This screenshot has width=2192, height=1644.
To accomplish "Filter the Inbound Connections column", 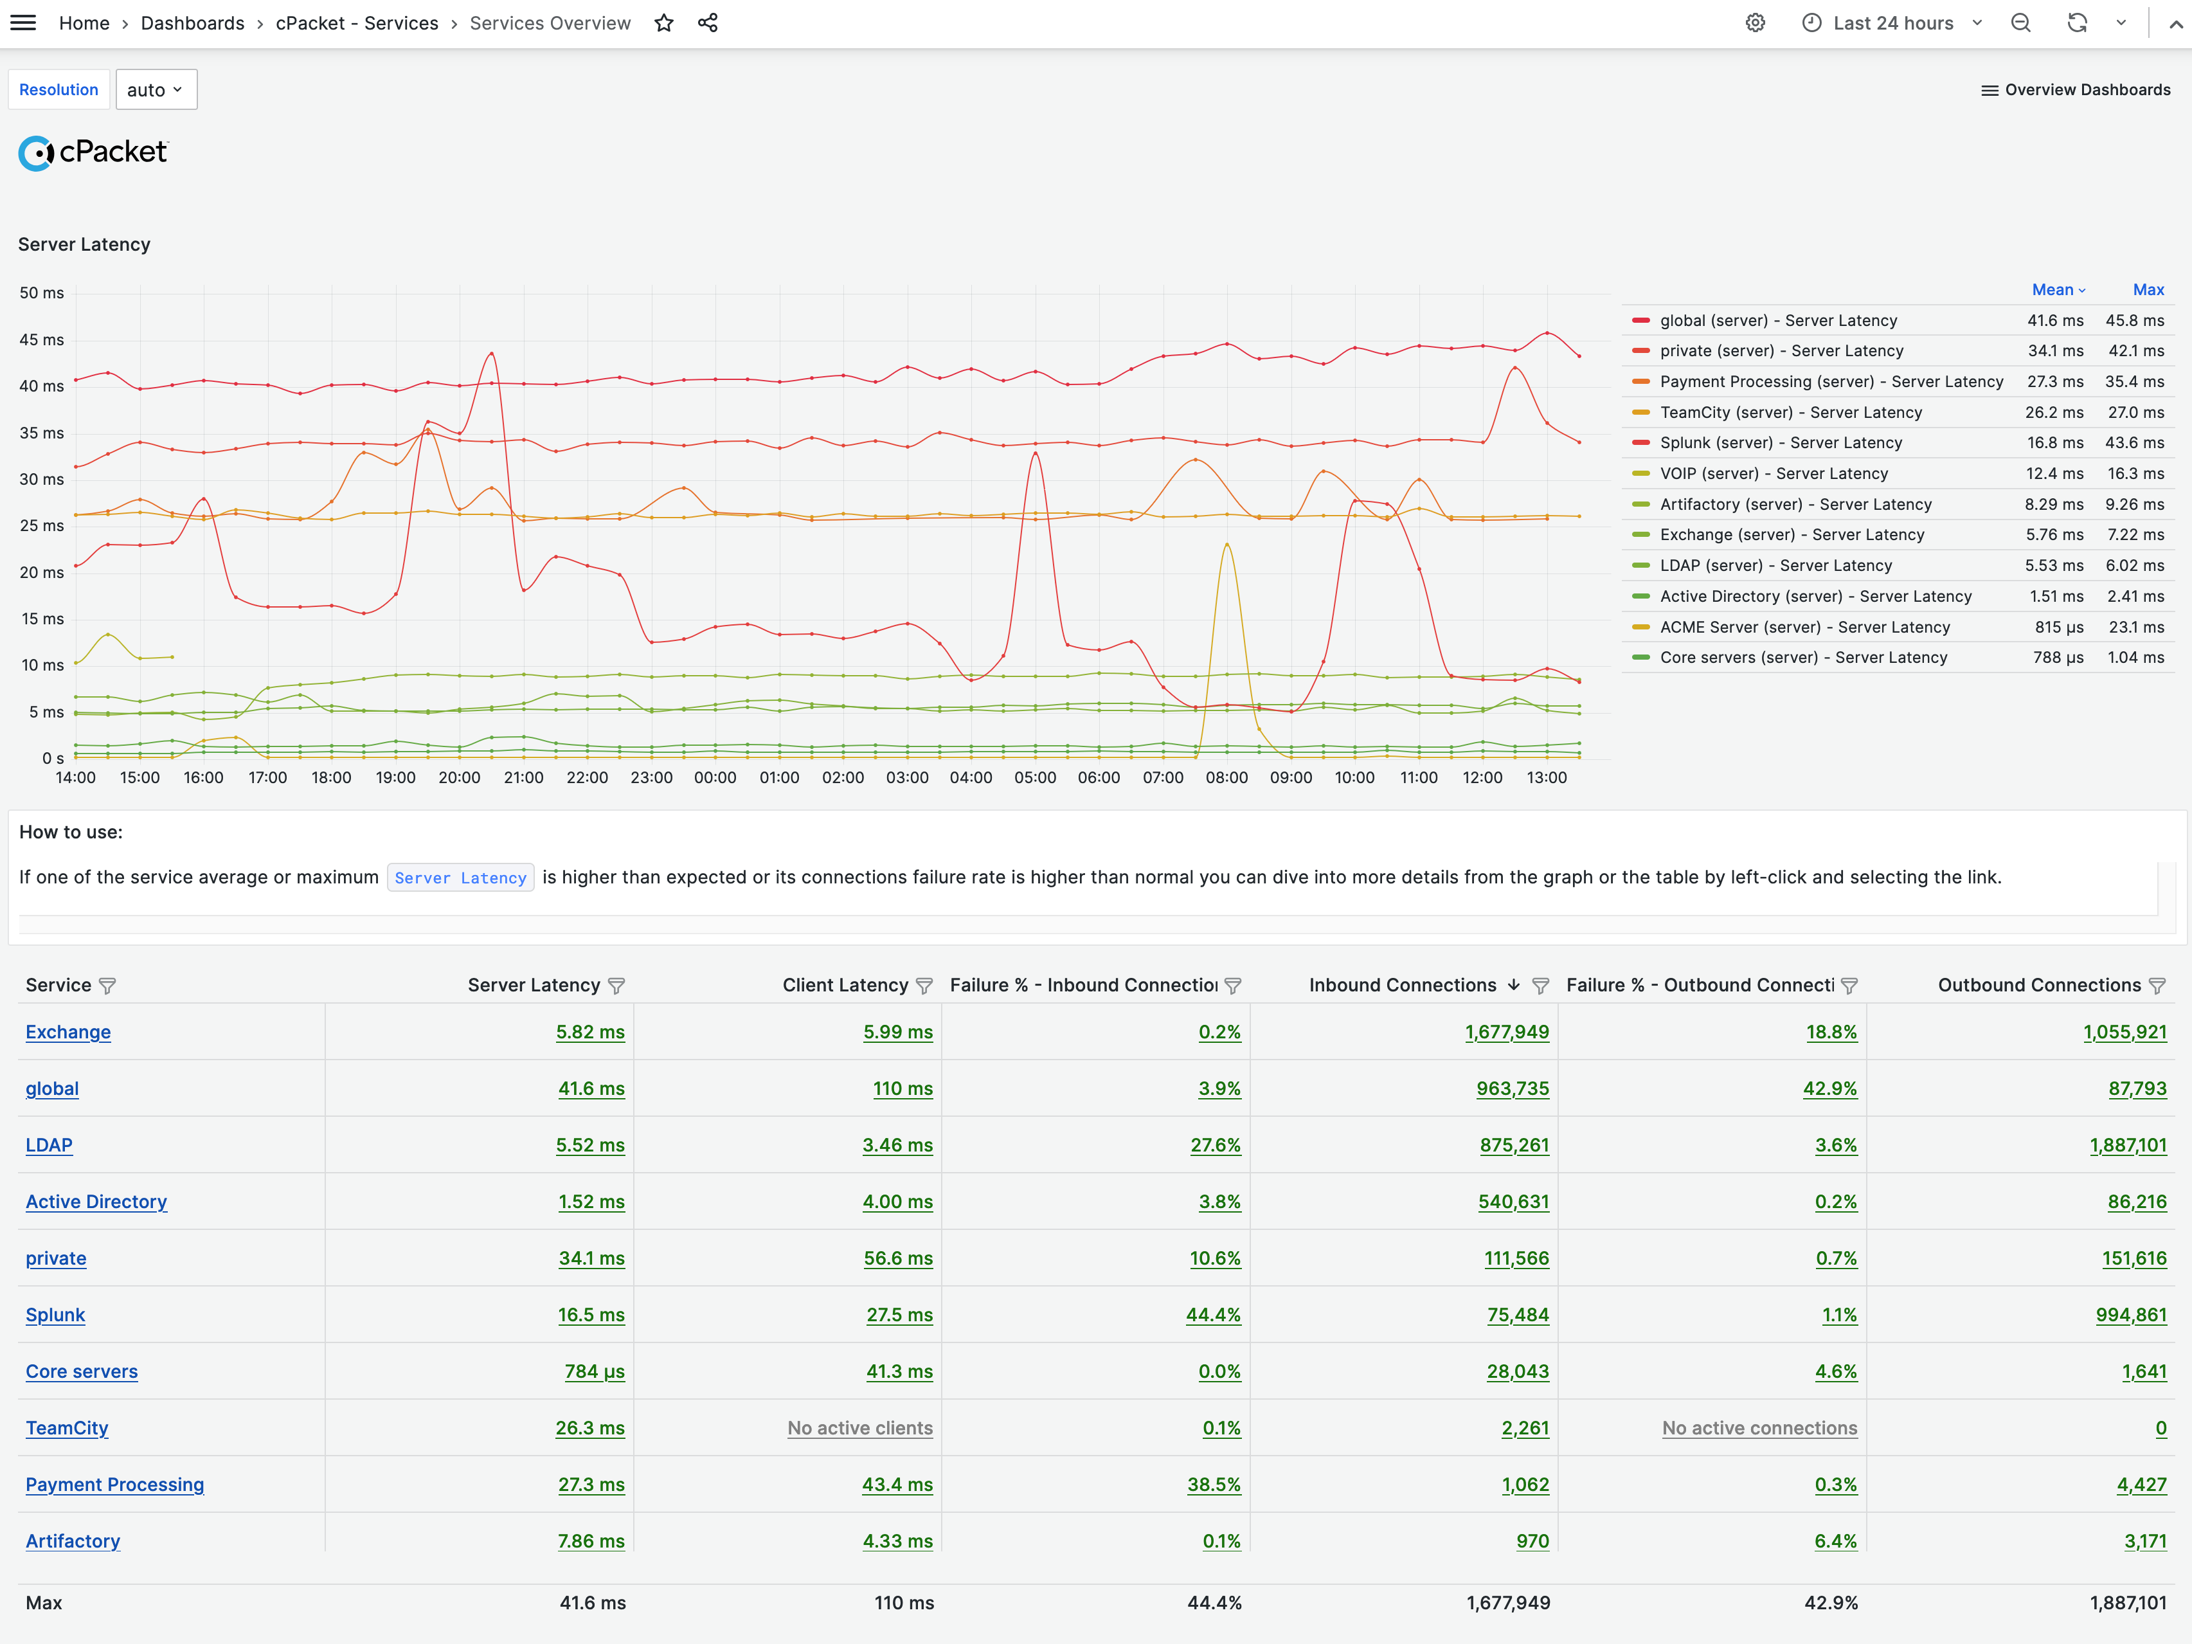I will 1540,986.
